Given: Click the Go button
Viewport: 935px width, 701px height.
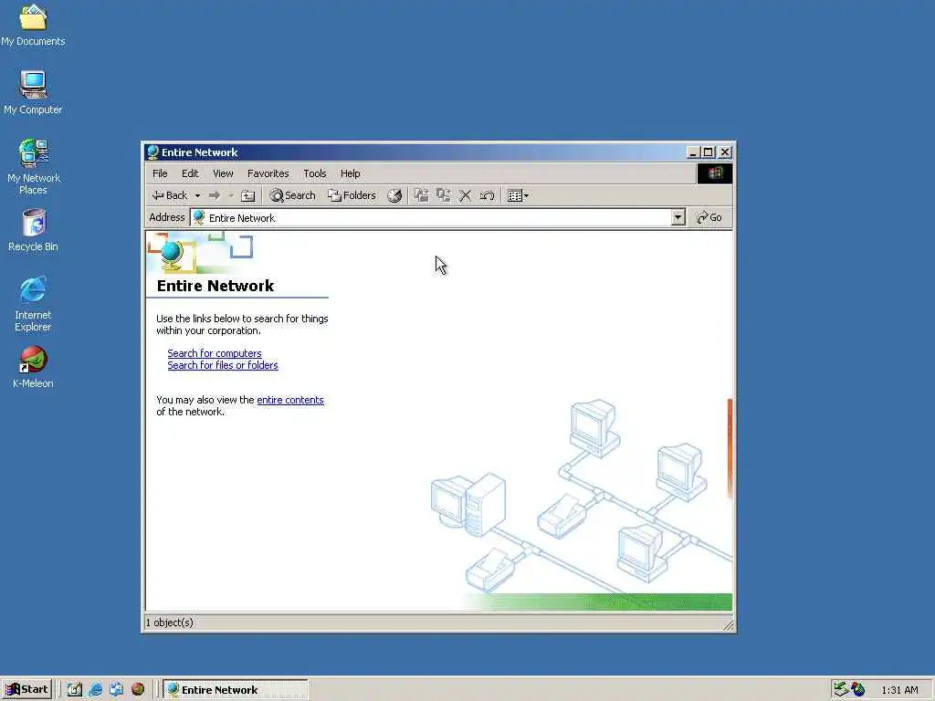Looking at the screenshot, I should click(709, 217).
